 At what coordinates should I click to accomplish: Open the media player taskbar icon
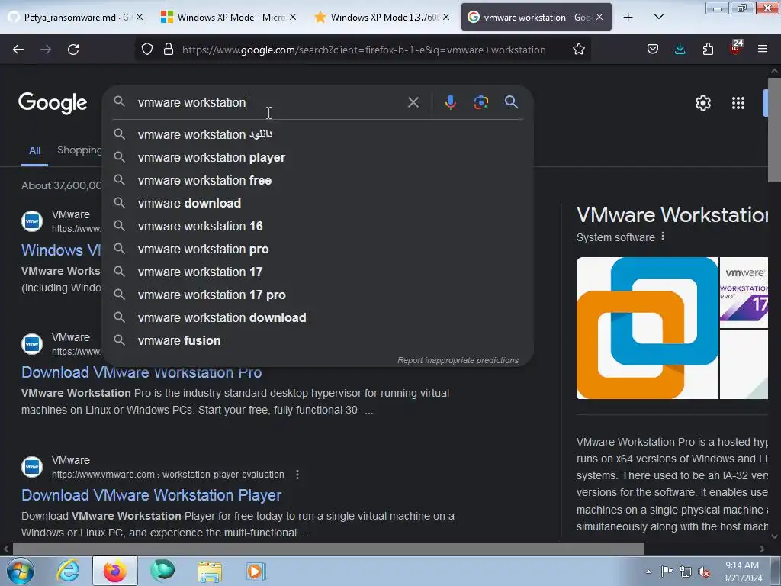pos(256,571)
